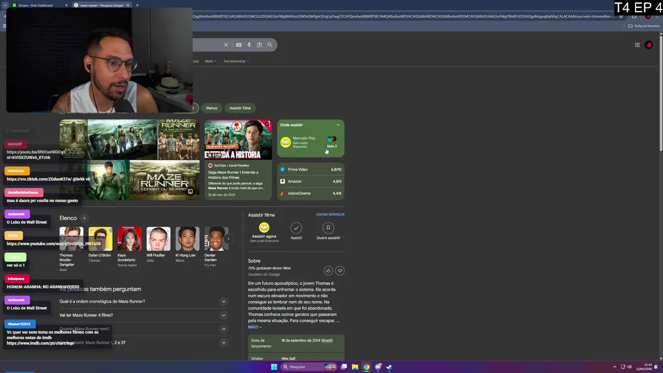Click Ki Hong Lee's cast photo
The width and height of the screenshot is (663, 373).
(x=187, y=239)
